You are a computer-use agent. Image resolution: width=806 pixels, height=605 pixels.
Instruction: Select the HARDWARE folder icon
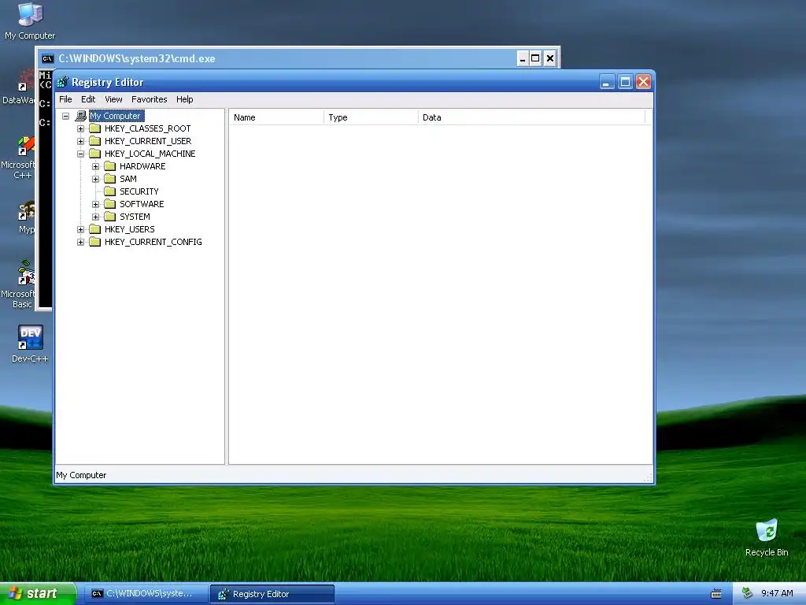click(x=109, y=166)
